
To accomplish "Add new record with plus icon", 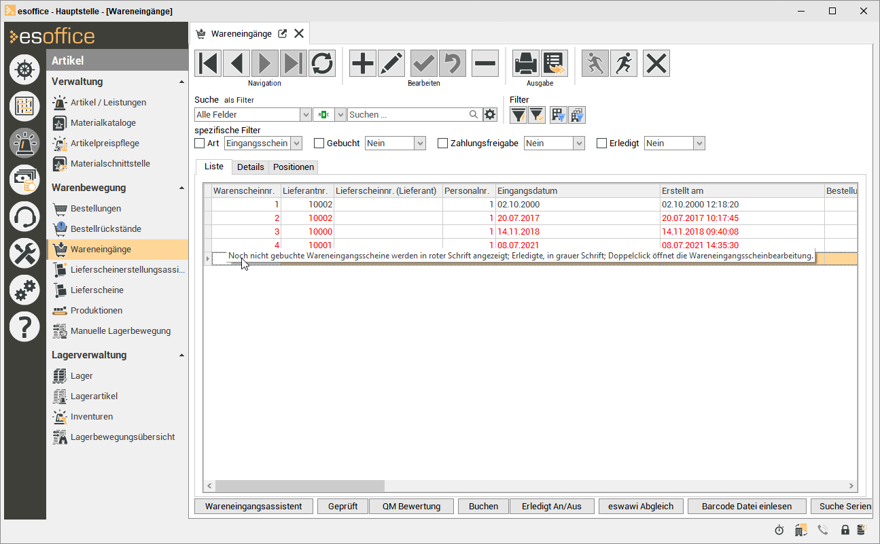I will [x=363, y=63].
